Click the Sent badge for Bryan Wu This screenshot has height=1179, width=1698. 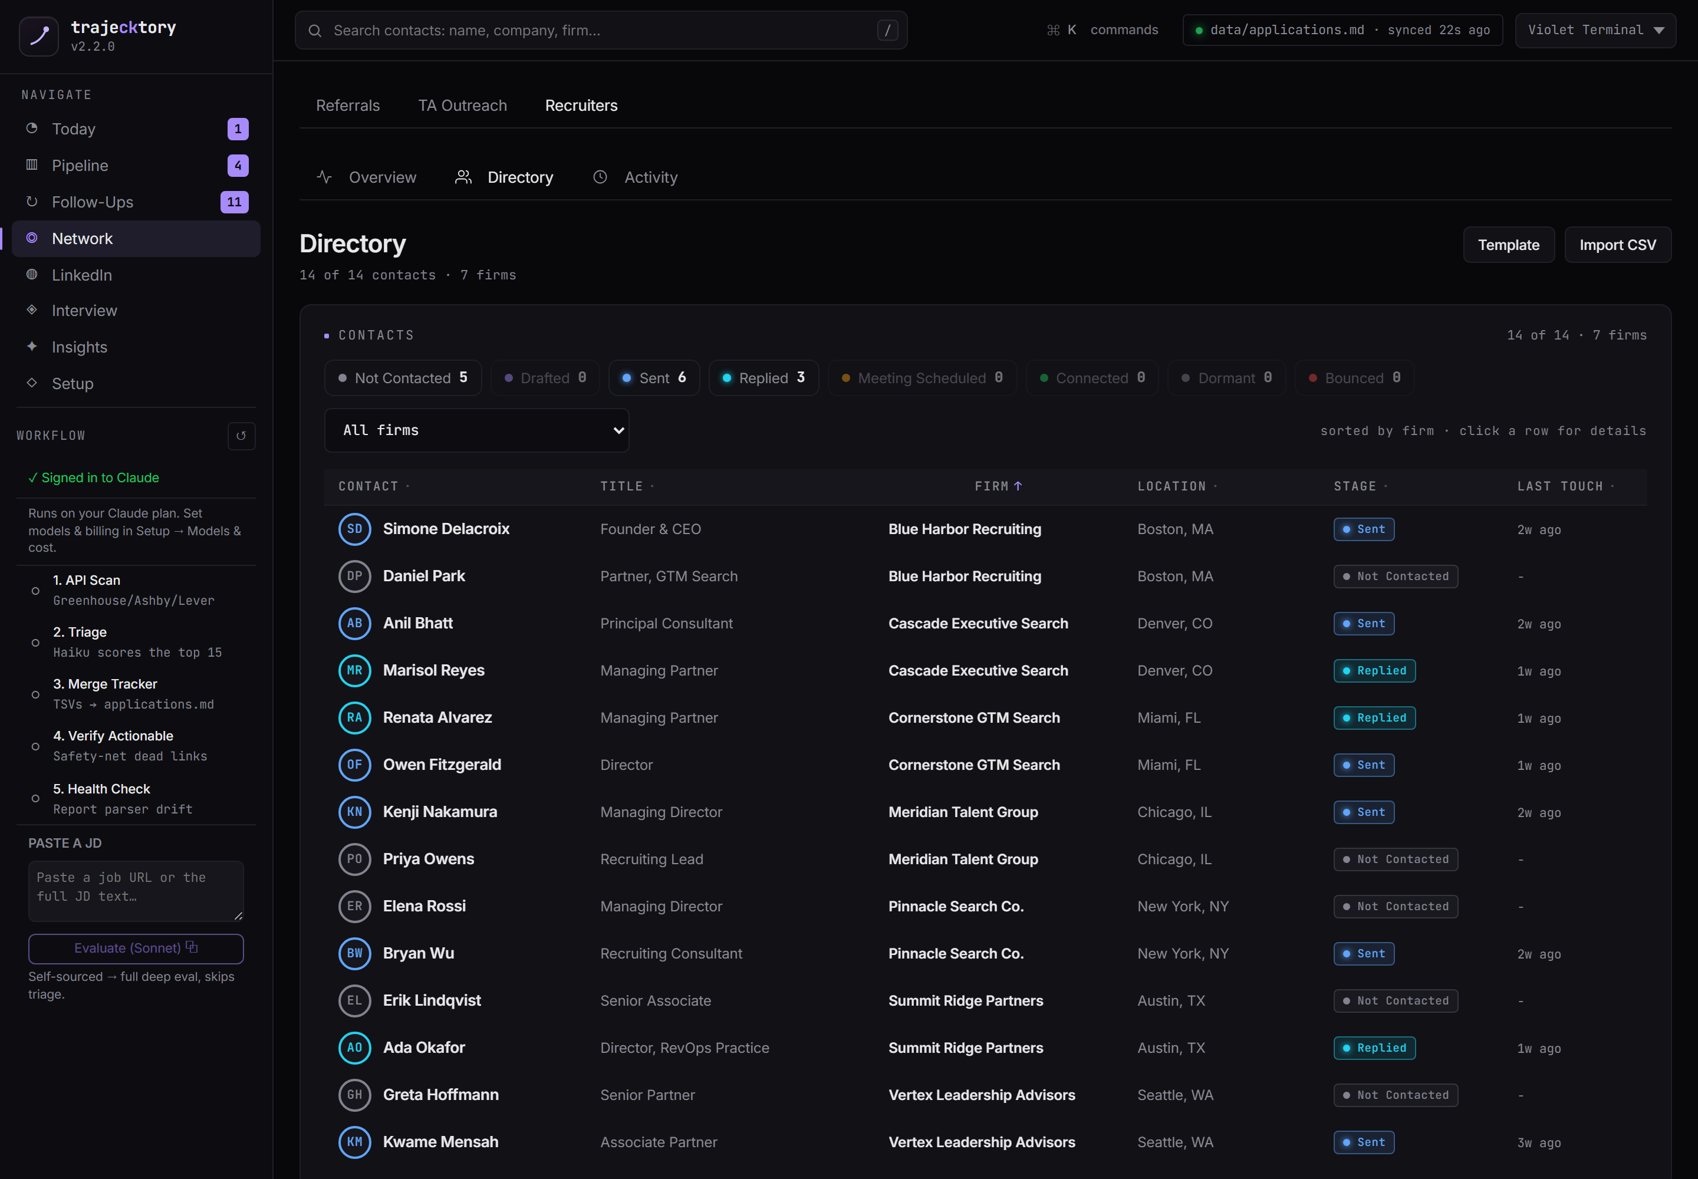(x=1363, y=954)
